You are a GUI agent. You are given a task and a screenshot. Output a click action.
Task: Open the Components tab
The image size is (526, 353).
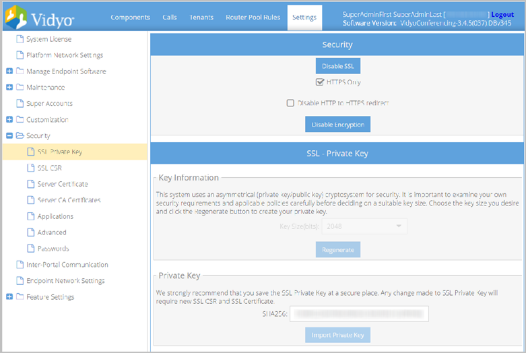[x=130, y=17]
